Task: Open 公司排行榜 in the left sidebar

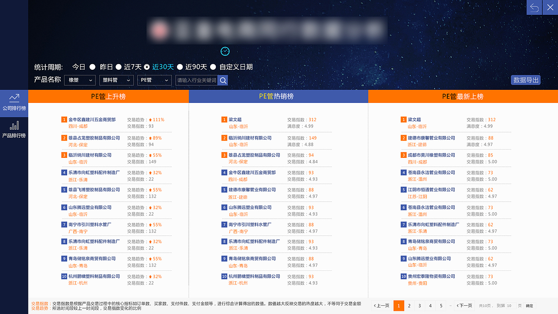Action: coord(14,103)
